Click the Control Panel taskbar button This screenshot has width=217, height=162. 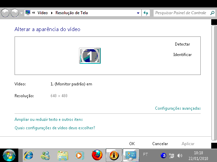(x=131, y=155)
